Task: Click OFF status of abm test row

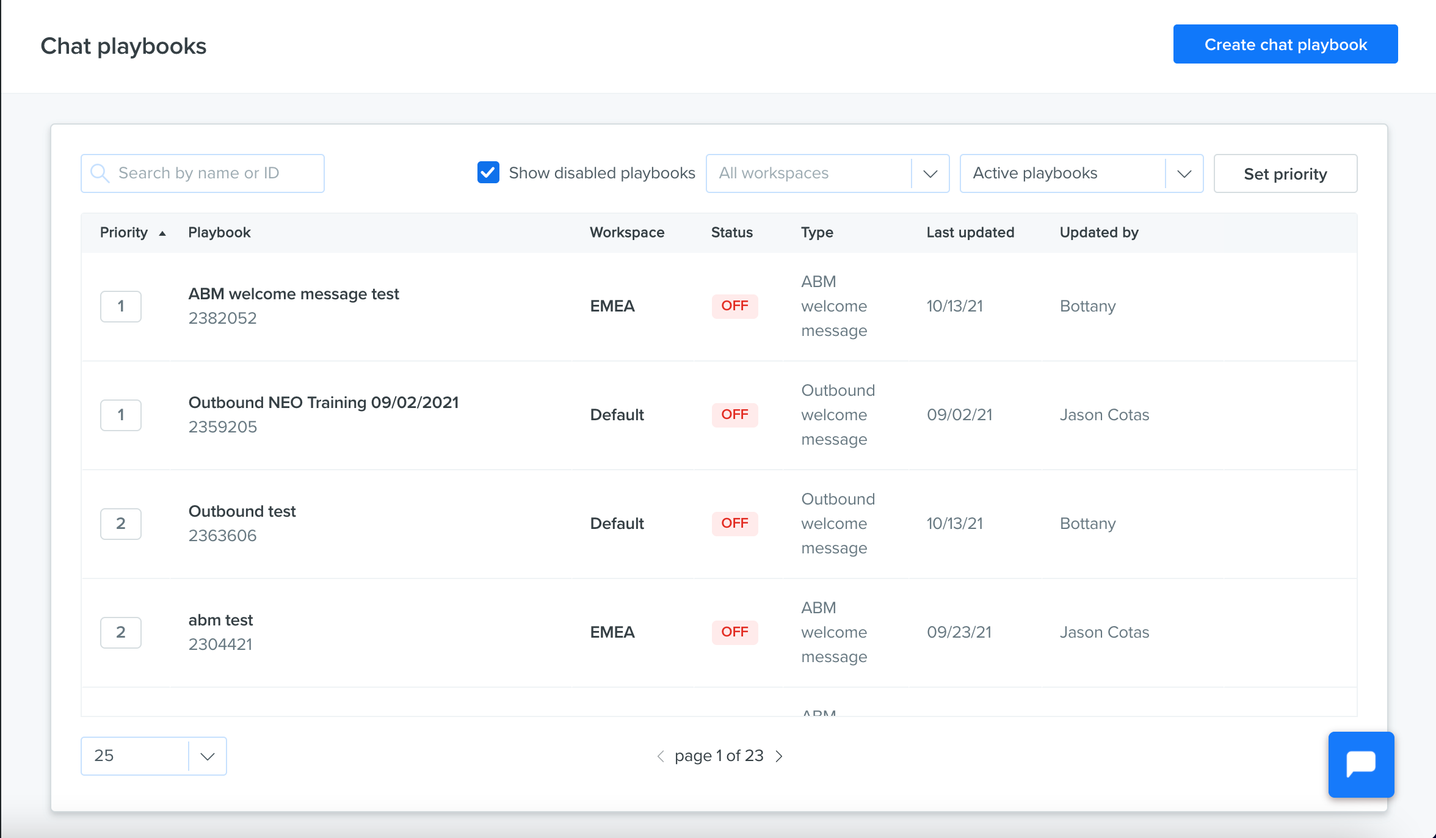Action: (x=735, y=632)
